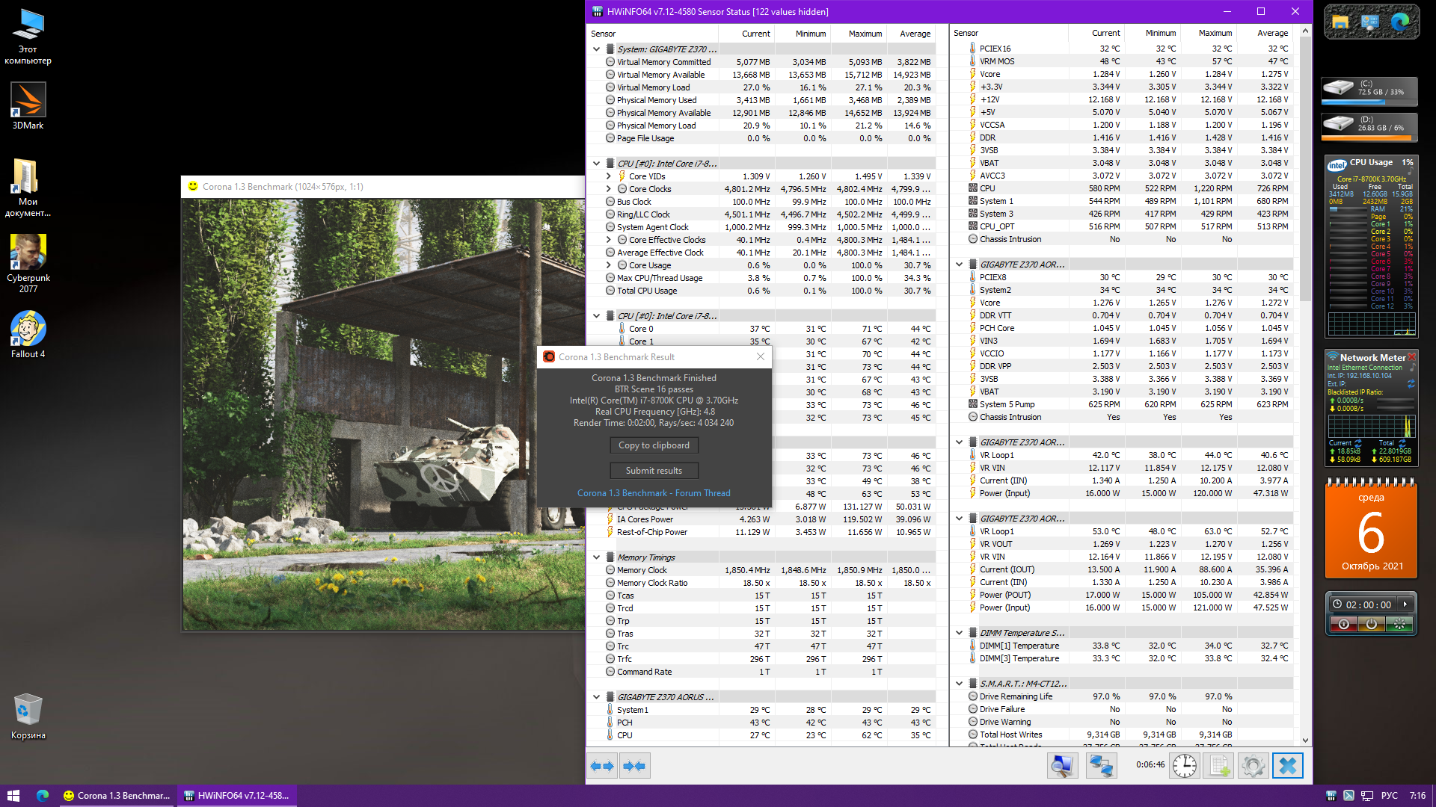Screen dimensions: 1436x807
Task: Open the remote network monitoring icon
Action: (1101, 766)
